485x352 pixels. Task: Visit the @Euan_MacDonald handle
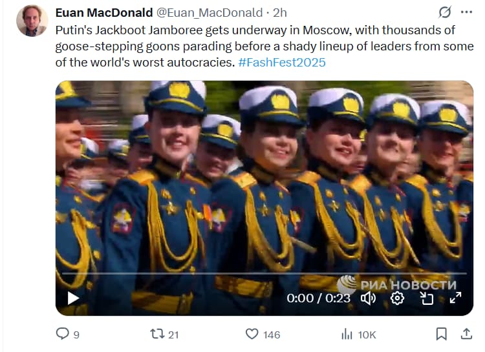(210, 13)
